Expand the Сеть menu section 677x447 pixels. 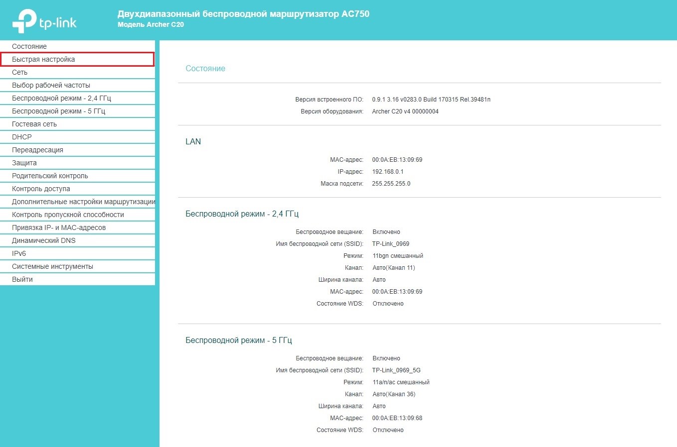20,72
